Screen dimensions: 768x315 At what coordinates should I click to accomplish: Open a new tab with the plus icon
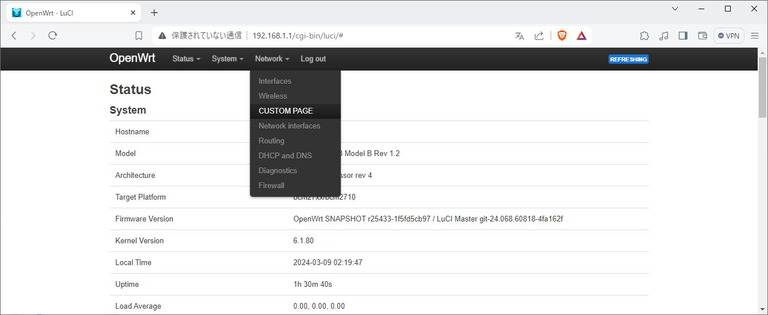(154, 13)
